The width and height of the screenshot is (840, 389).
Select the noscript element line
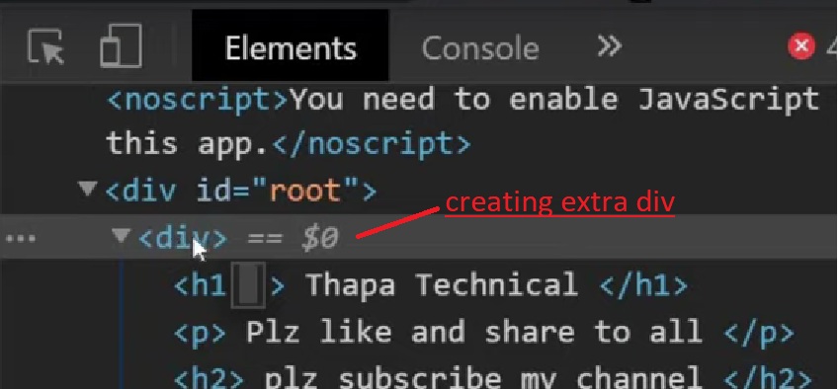tap(463, 122)
